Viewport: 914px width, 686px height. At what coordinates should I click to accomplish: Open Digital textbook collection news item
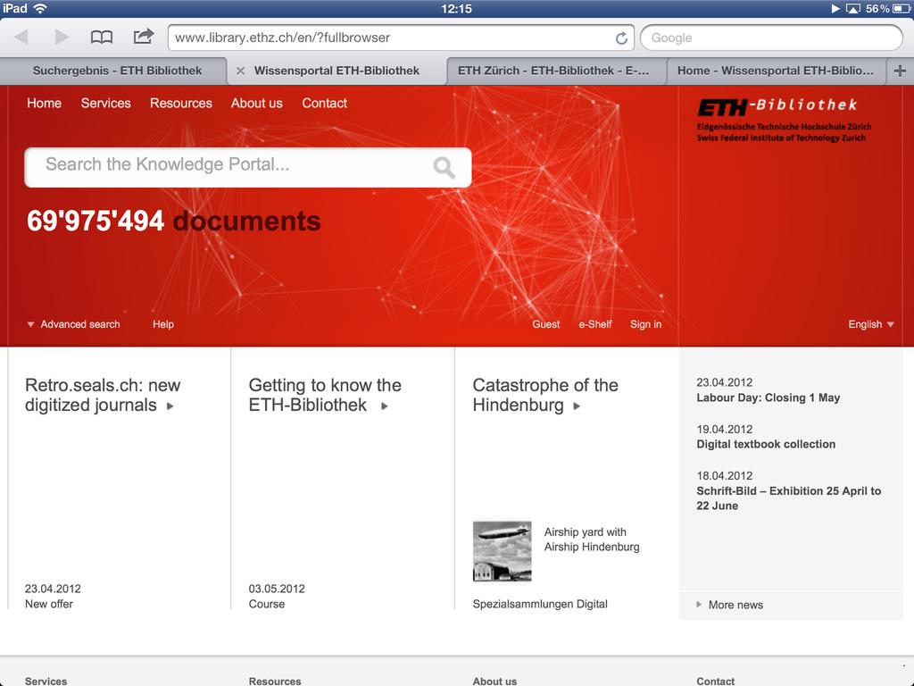766,445
